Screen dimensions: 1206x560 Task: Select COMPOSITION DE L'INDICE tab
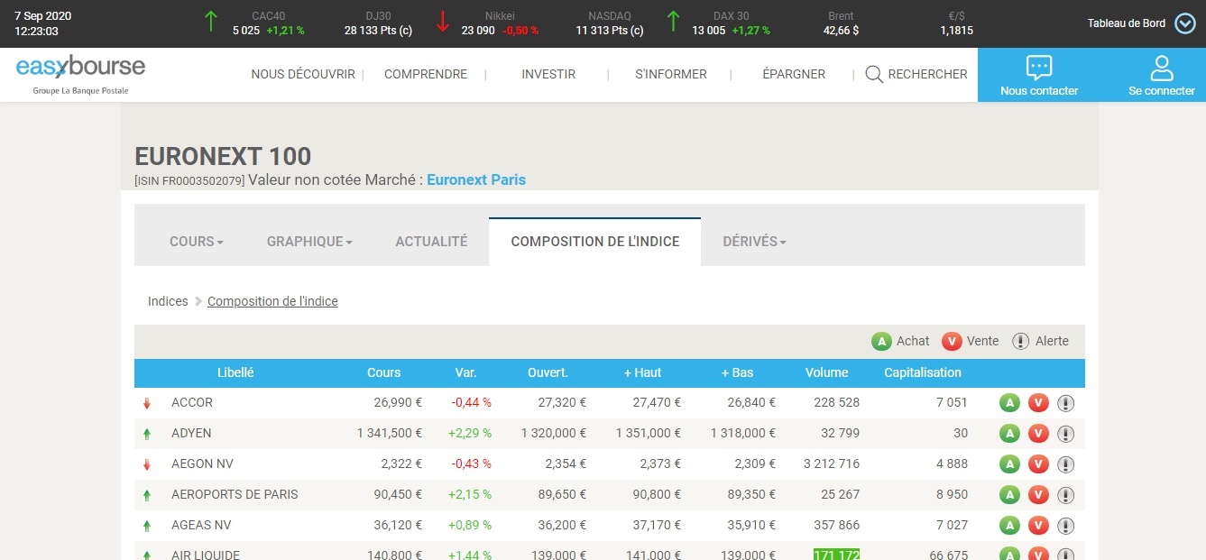595,242
